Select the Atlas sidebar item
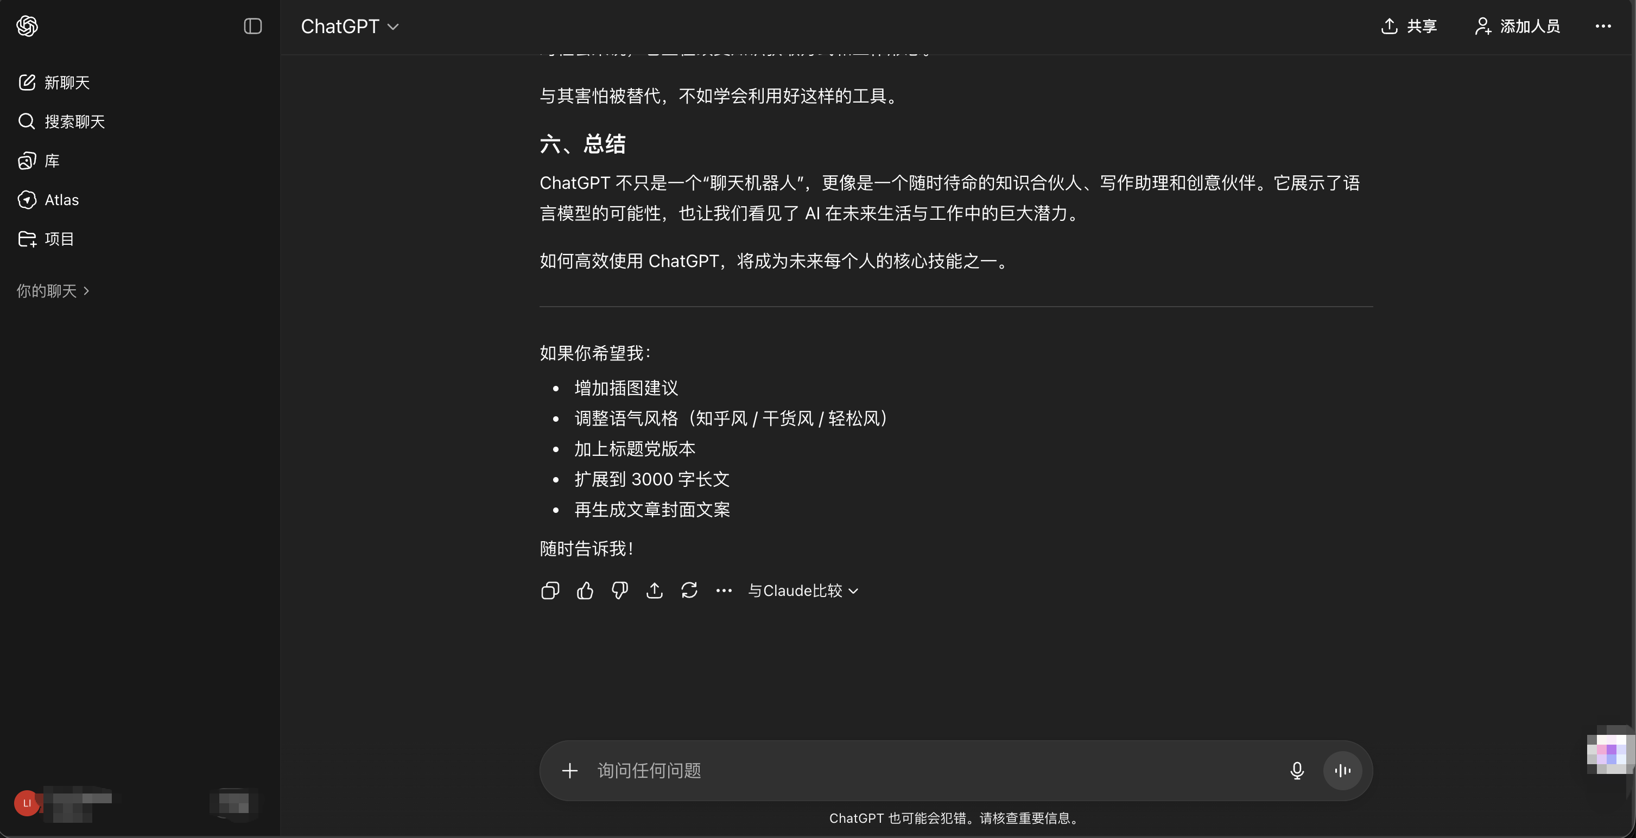This screenshot has height=838, width=1636. (x=61, y=199)
